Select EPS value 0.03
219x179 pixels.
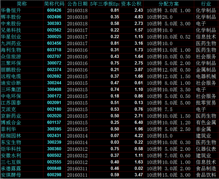[115, 142]
